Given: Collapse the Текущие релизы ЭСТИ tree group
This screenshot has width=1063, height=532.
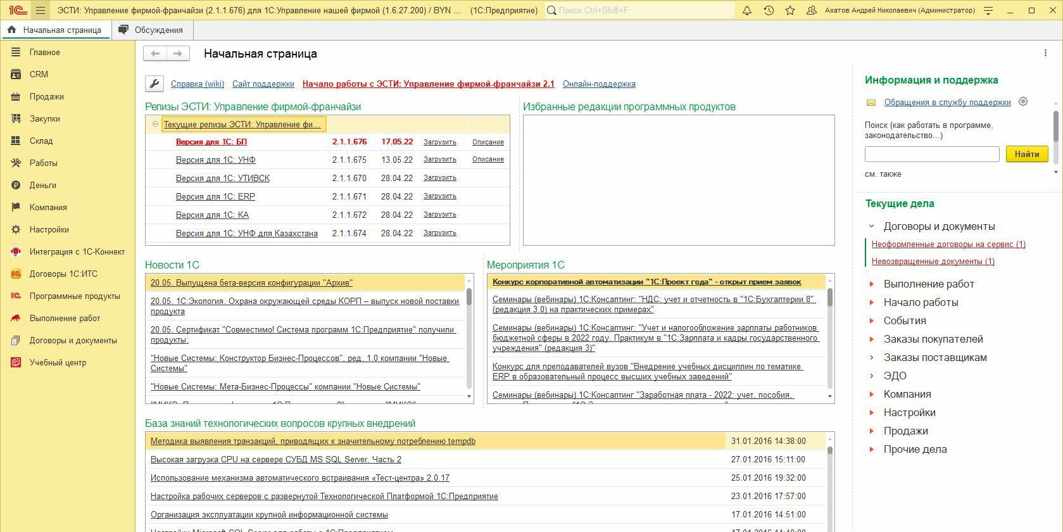Looking at the screenshot, I should (x=155, y=124).
